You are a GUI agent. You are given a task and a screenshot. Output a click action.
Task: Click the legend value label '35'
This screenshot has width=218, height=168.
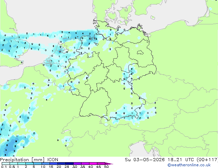click(83, 167)
